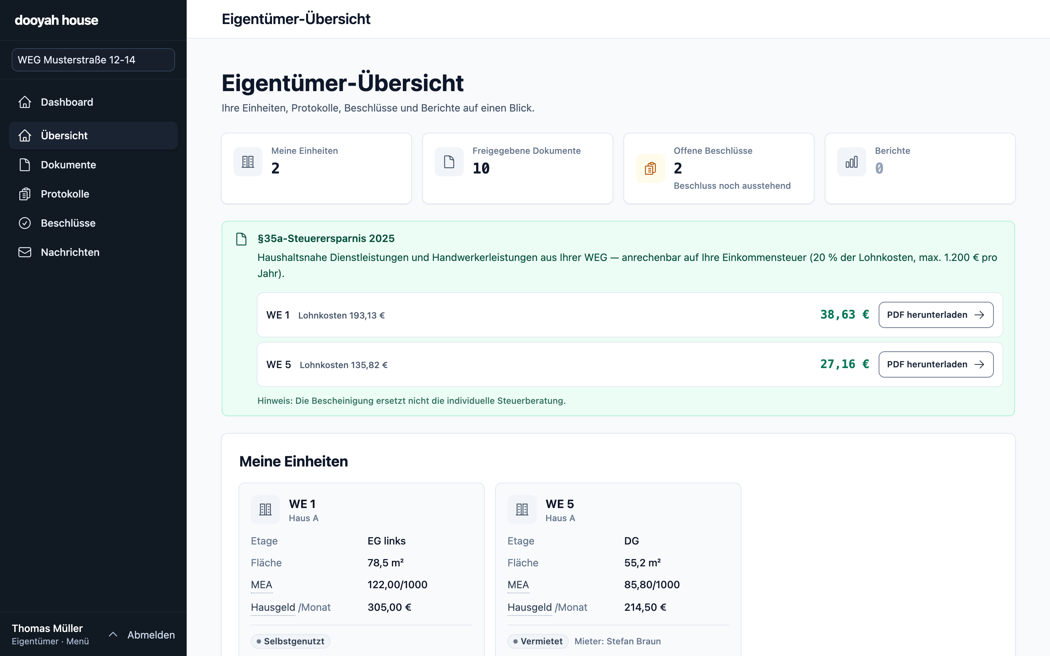Image resolution: width=1050 pixels, height=656 pixels.
Task: Open Protokolle from the sidebar
Action: 93,194
